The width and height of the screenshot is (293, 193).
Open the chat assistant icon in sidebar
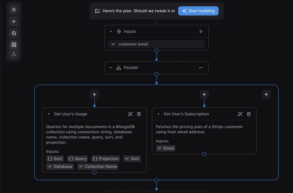[x=14, y=33]
